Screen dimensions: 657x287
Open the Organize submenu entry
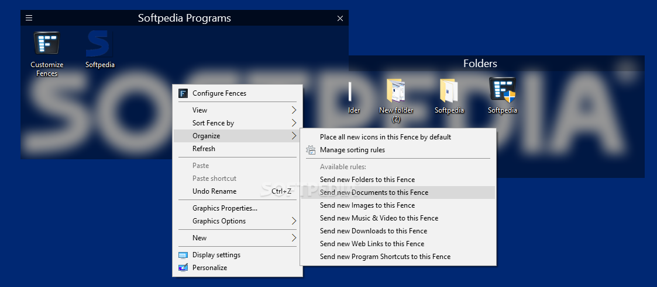pos(238,136)
